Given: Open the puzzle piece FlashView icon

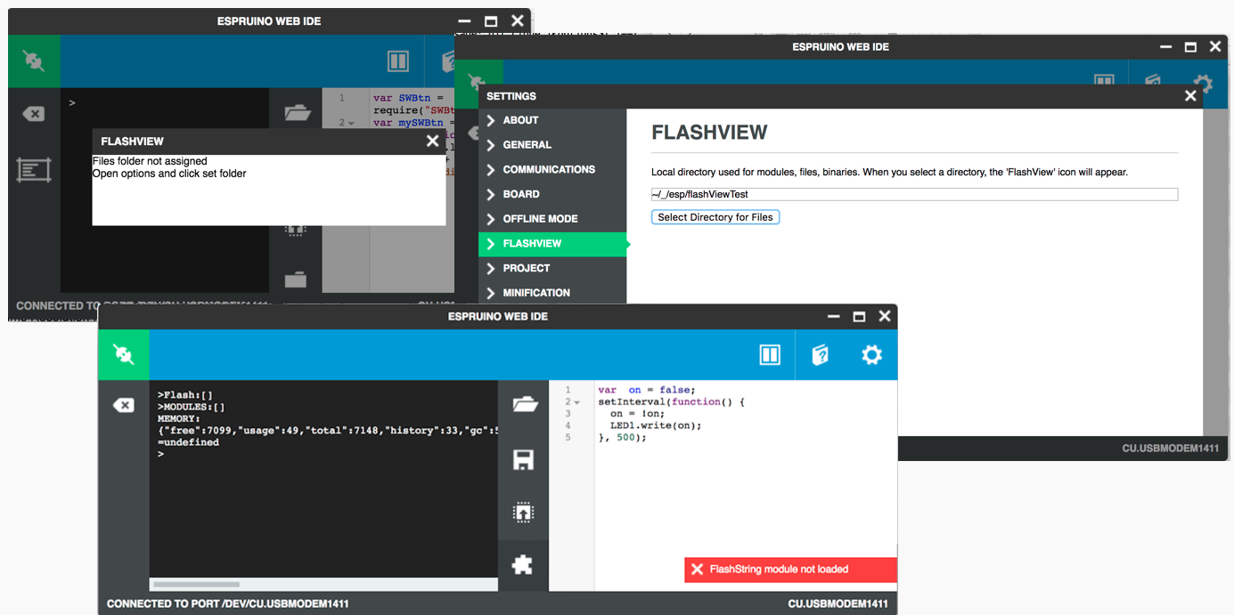Looking at the screenshot, I should [523, 564].
